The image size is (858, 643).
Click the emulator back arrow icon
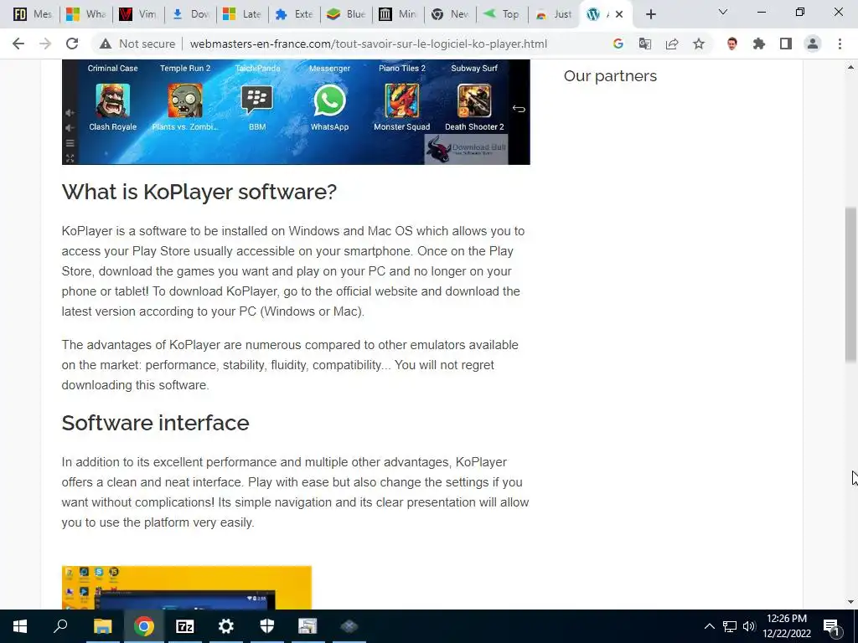point(519,109)
